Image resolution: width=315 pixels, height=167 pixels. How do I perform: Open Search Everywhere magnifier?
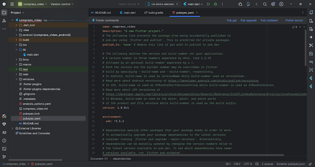pos(265,4)
